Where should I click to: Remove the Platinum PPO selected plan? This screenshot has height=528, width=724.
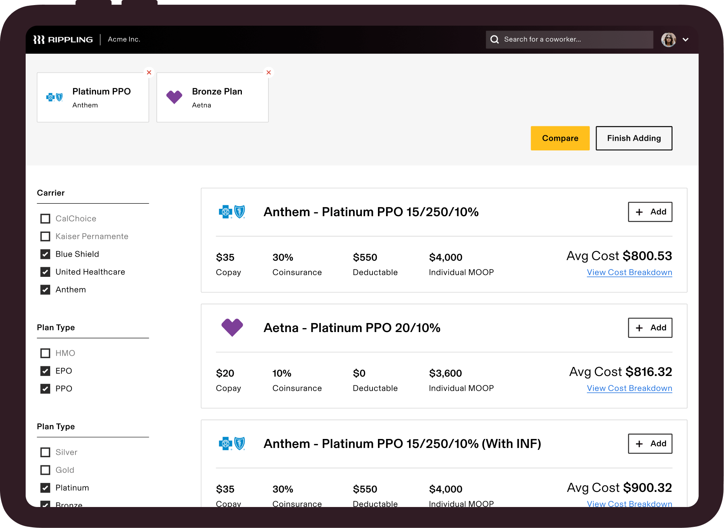(x=149, y=72)
